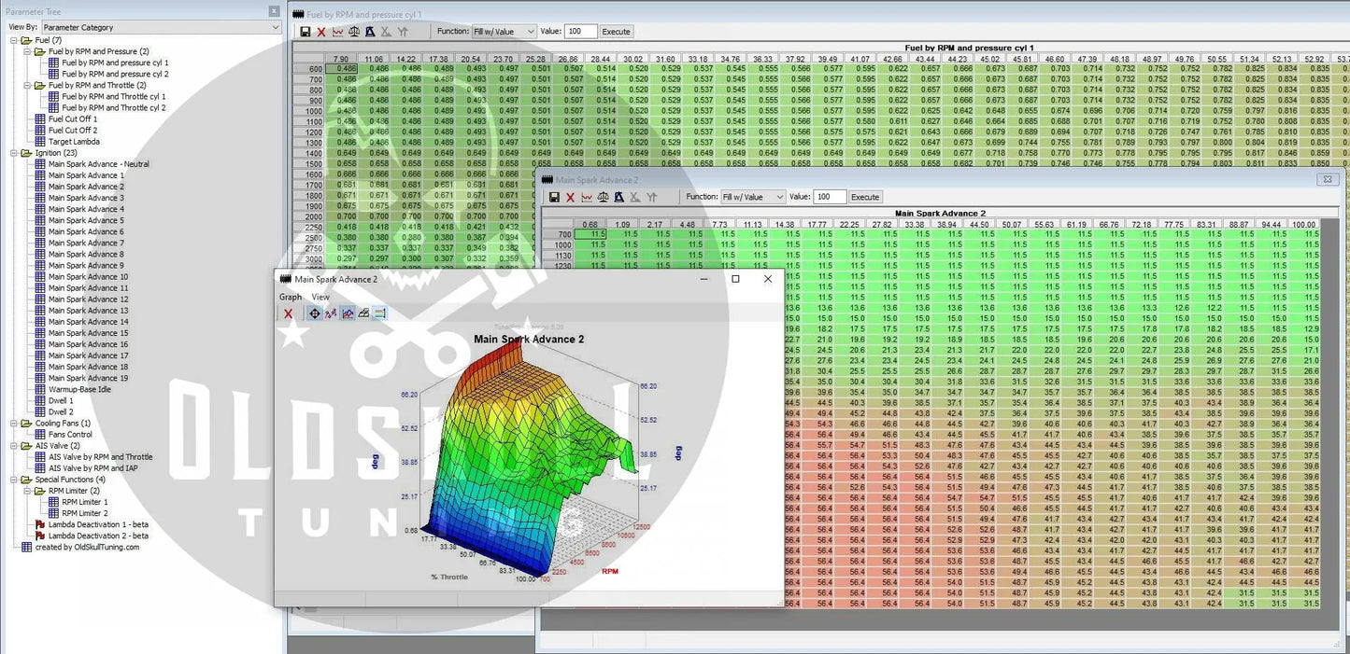Select Fuel by RPM and Throttle cyl 2
1350x654 pixels.
pos(114,108)
